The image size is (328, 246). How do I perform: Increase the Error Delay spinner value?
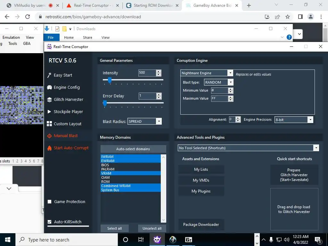[x=159, y=94]
